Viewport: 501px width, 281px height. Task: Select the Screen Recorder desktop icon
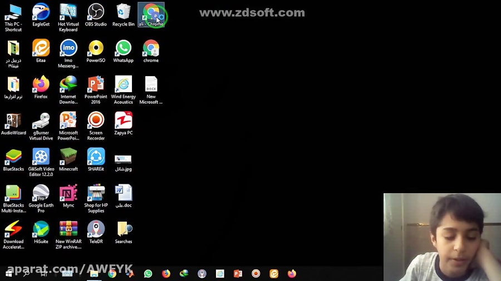click(x=96, y=127)
